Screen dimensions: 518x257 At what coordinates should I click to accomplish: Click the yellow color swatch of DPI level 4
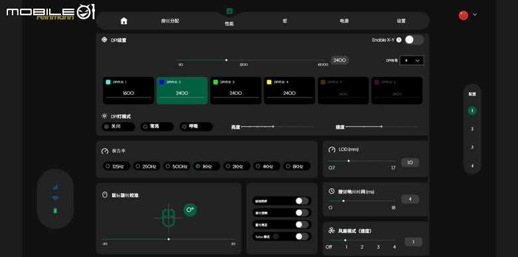(269, 82)
